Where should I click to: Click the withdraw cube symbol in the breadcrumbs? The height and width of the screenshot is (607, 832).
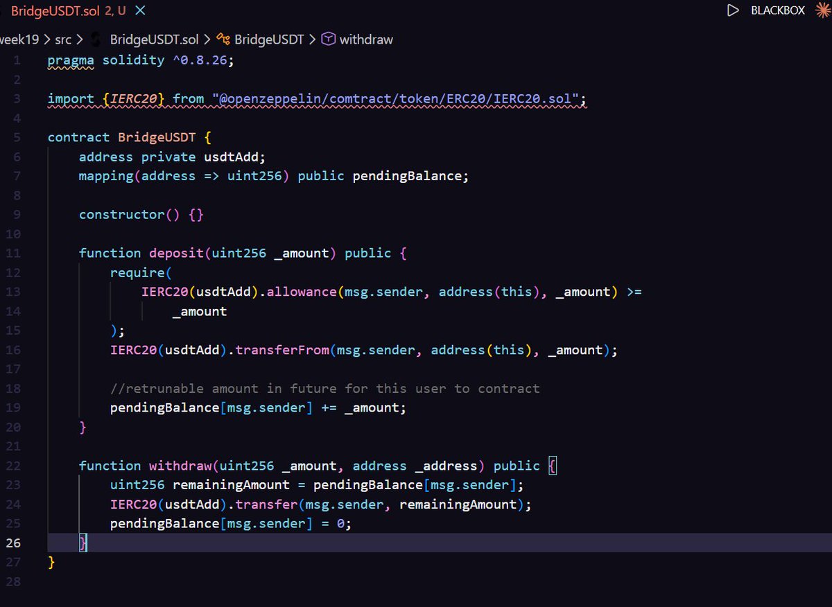328,39
